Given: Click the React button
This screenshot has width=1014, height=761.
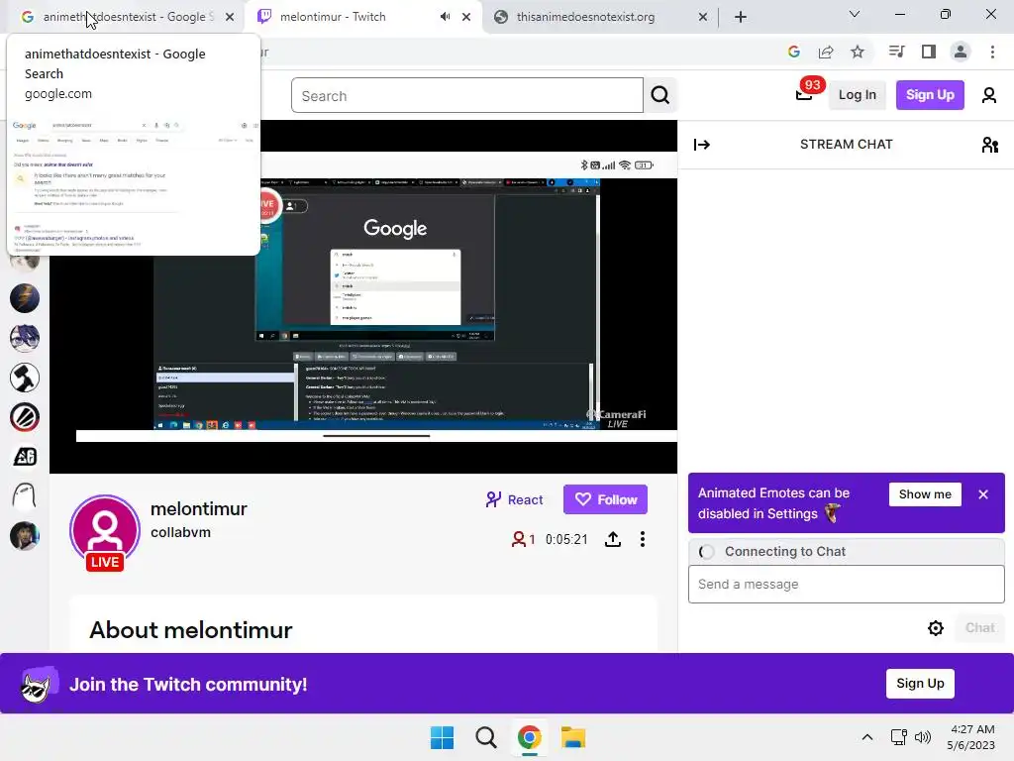Looking at the screenshot, I should (514, 499).
